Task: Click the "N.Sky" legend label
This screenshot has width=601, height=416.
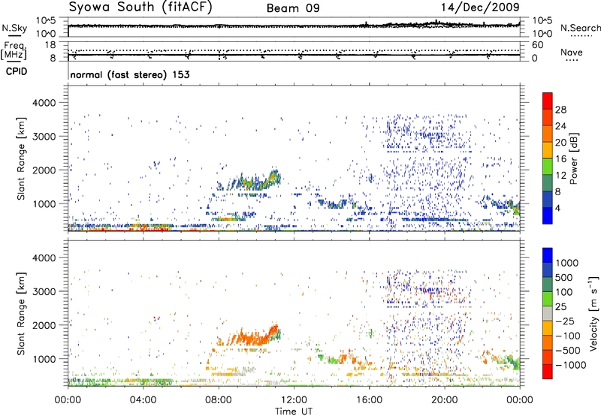Action: click(x=14, y=28)
